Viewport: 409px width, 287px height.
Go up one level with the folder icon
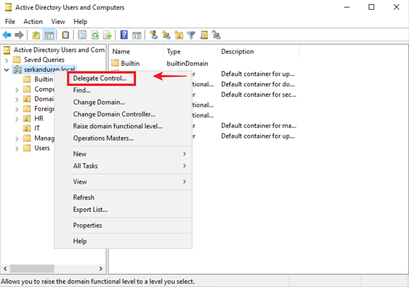[x=36, y=35]
